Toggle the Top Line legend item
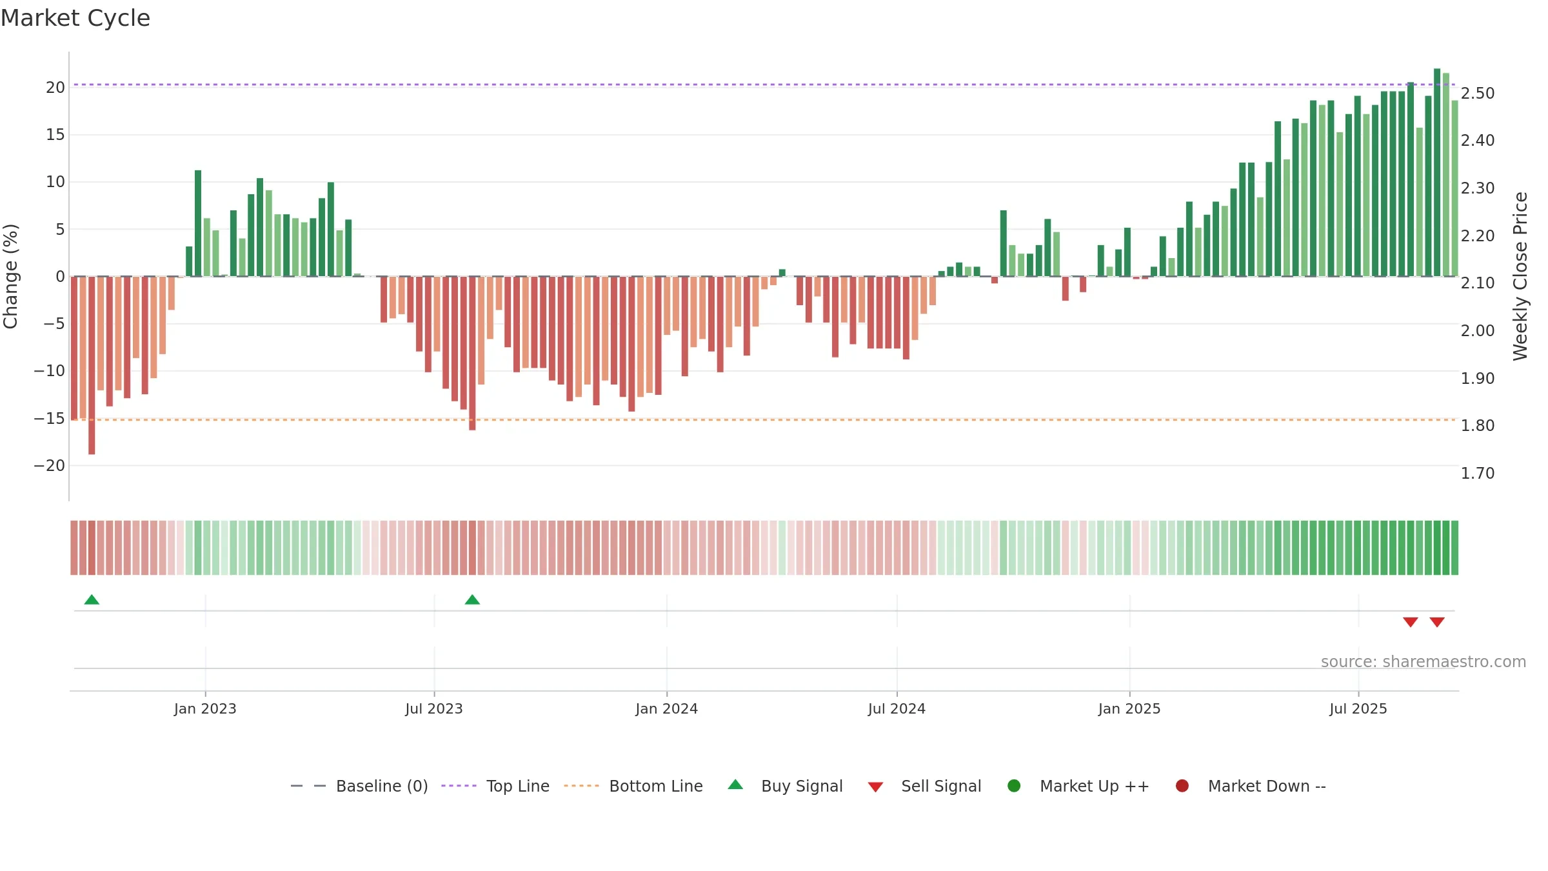 [x=495, y=786]
